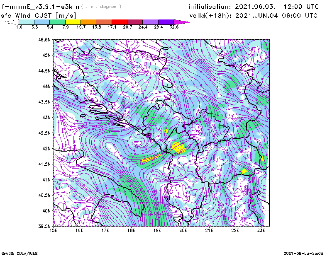Screen dimensions: 332x256
Task: Click the magenta arrow above 32.6
Action: point(181,22)
